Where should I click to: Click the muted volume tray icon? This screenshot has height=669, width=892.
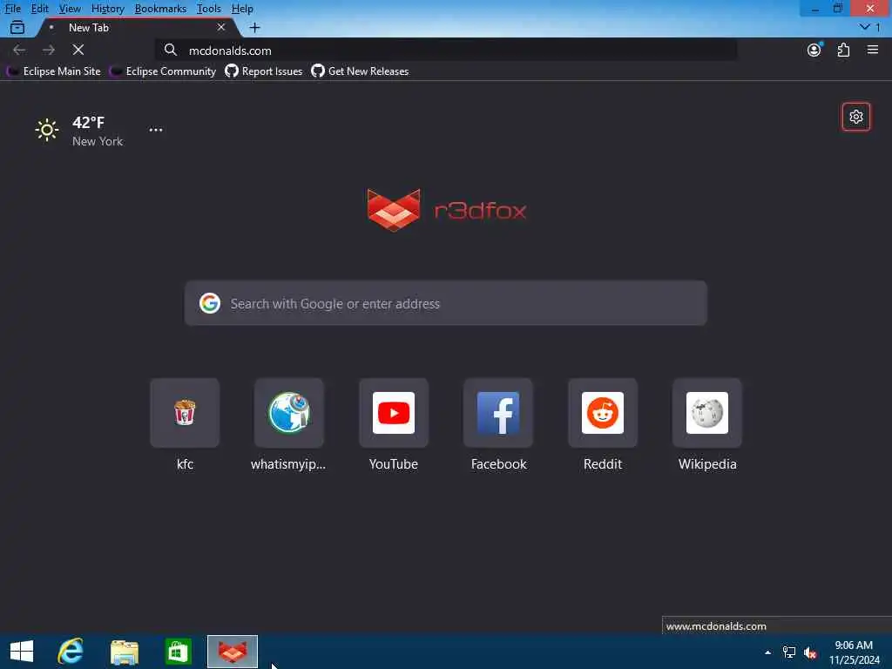point(811,652)
